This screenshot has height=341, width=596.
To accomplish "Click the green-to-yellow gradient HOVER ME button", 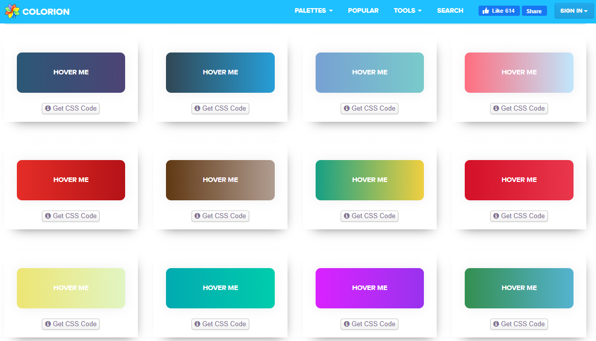I will 369,180.
